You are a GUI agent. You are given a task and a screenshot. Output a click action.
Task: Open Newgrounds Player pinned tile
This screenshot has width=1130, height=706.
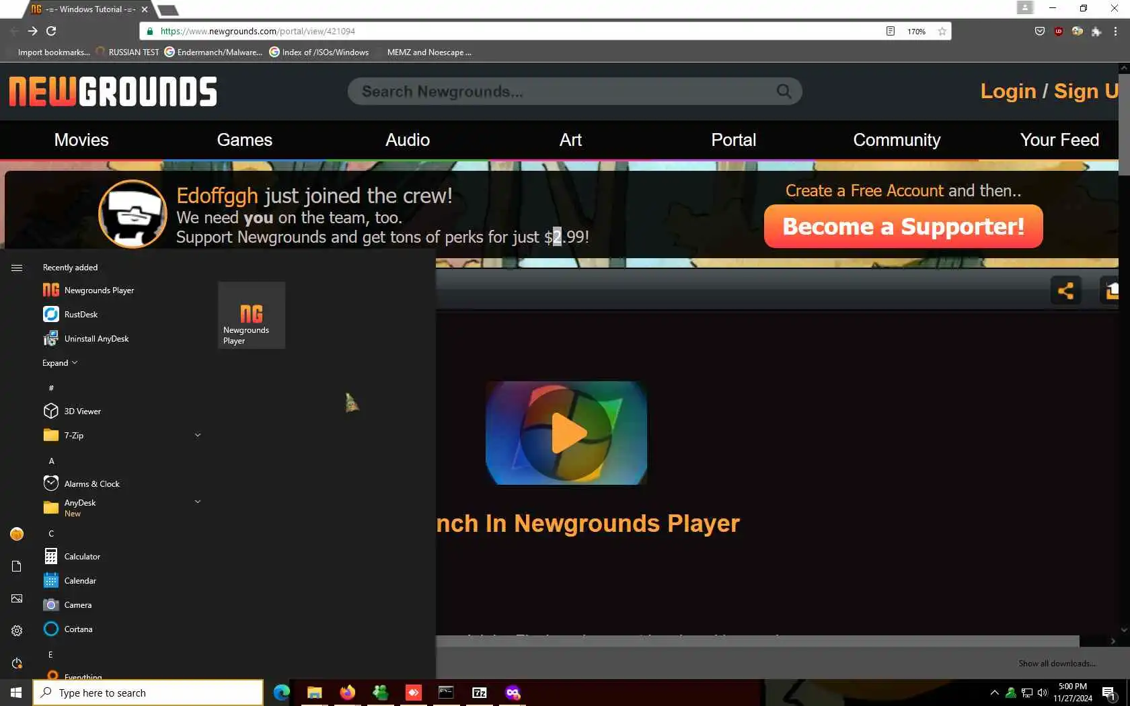[252, 315]
